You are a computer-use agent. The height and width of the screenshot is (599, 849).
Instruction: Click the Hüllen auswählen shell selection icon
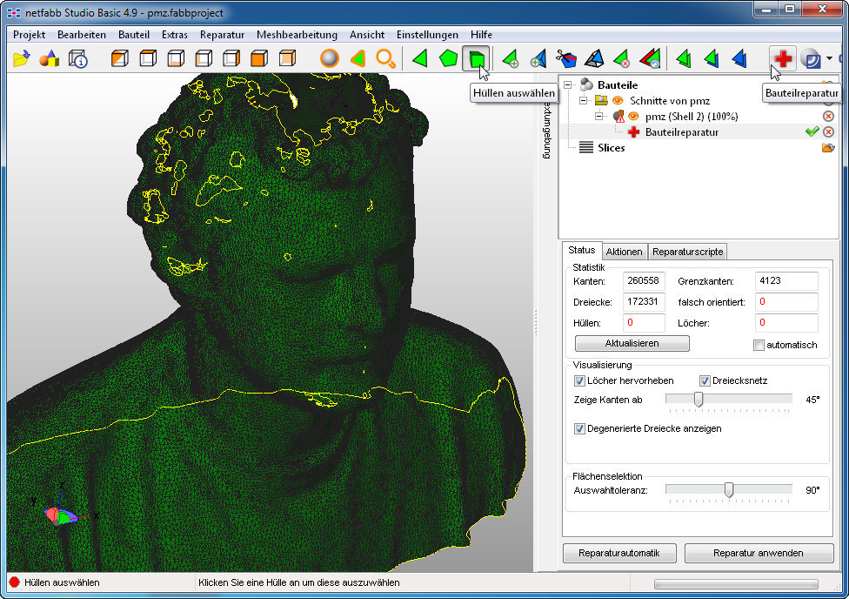(x=477, y=58)
